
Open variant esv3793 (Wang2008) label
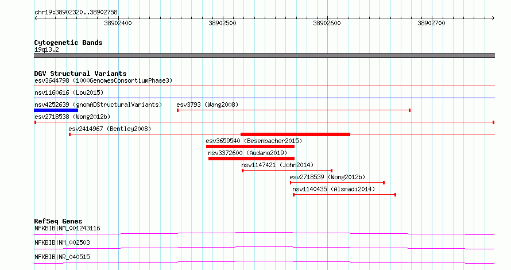207,105
